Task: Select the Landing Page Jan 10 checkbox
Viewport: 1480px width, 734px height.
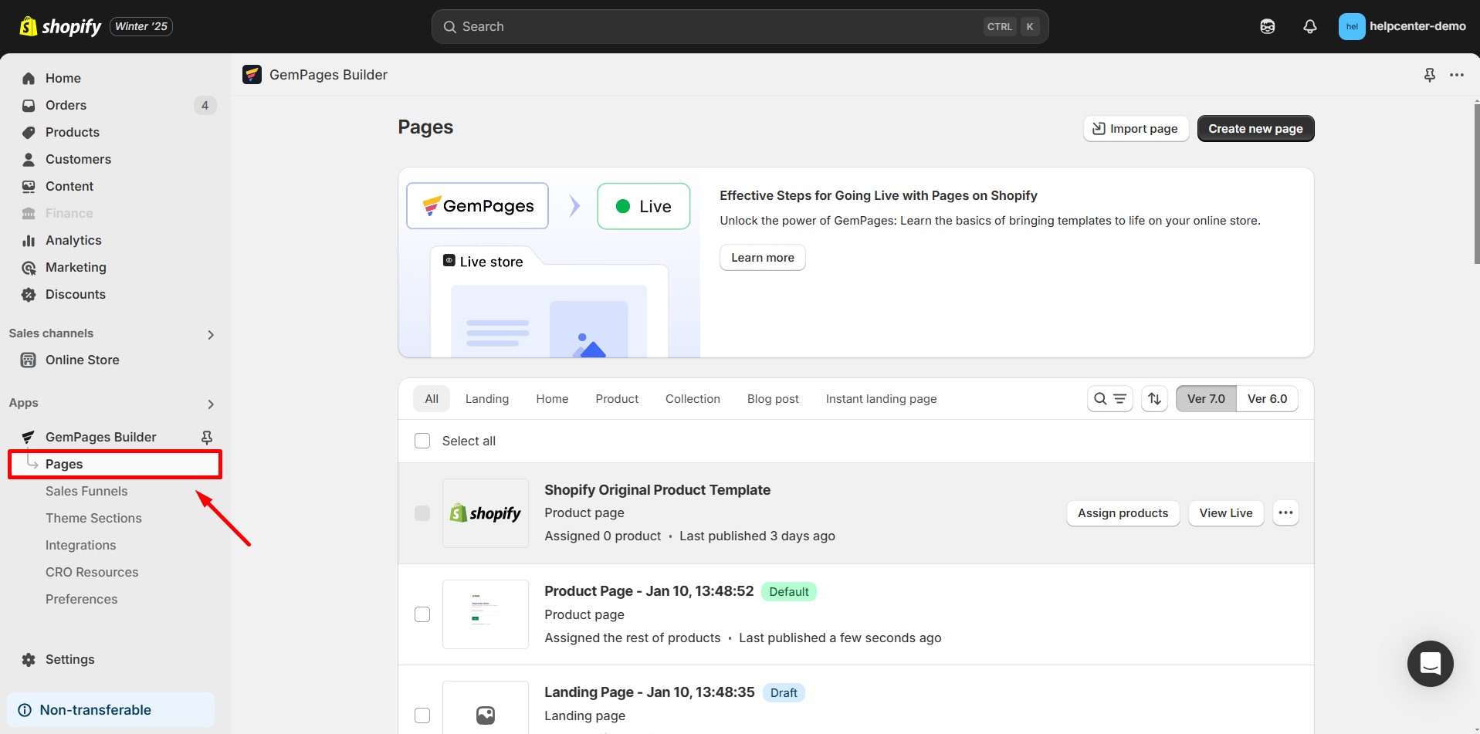Action: [x=422, y=715]
